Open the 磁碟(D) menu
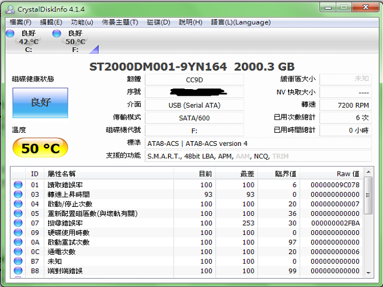383x287 pixels. point(158,23)
